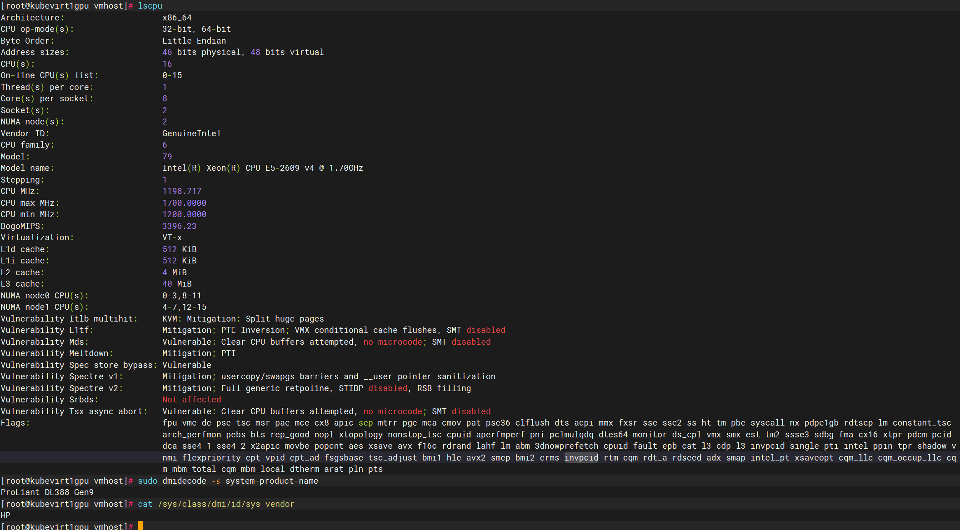Click red 'no microcode' on Tsx async abort line
The height and width of the screenshot is (530, 960).
(x=393, y=411)
